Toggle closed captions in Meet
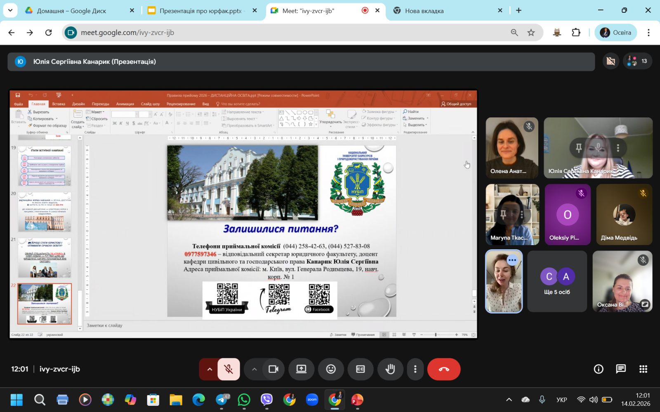 360,369
